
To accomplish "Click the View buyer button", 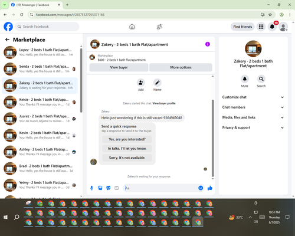I will [x=119, y=67].
